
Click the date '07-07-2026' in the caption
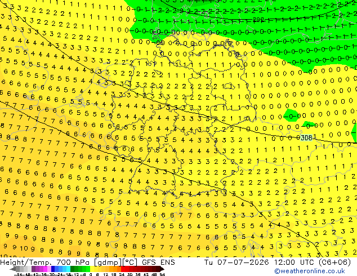pos(243,262)
